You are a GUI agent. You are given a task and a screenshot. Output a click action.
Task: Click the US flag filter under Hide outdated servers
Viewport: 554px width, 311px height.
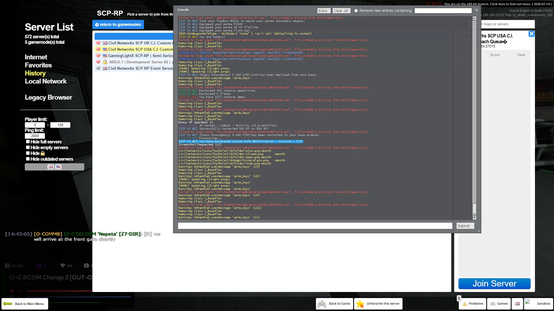(x=58, y=167)
